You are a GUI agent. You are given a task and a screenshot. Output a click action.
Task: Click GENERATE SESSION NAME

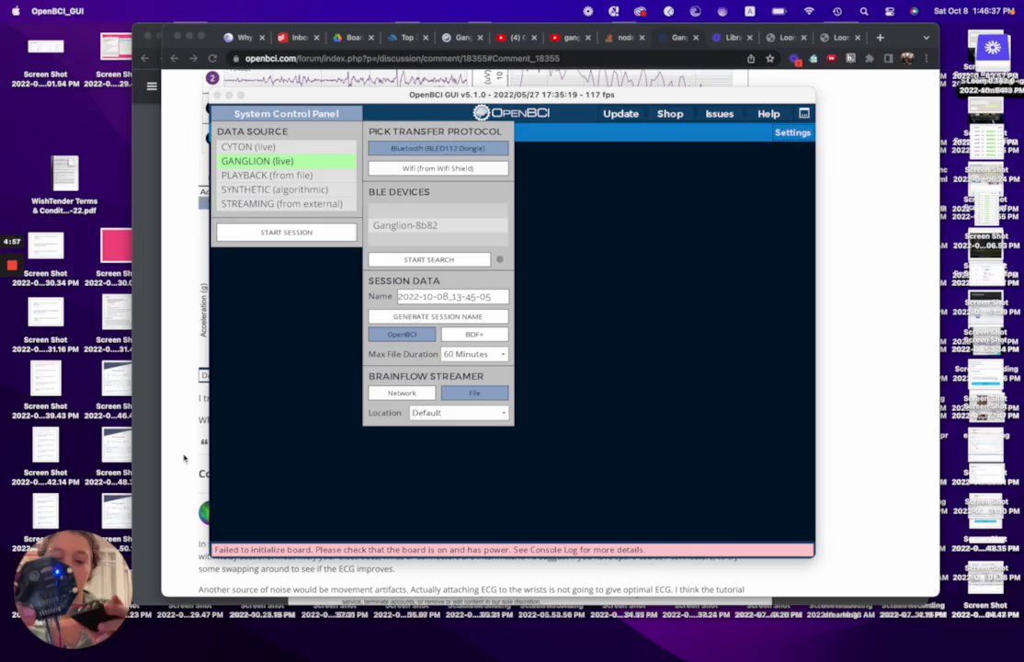point(438,316)
